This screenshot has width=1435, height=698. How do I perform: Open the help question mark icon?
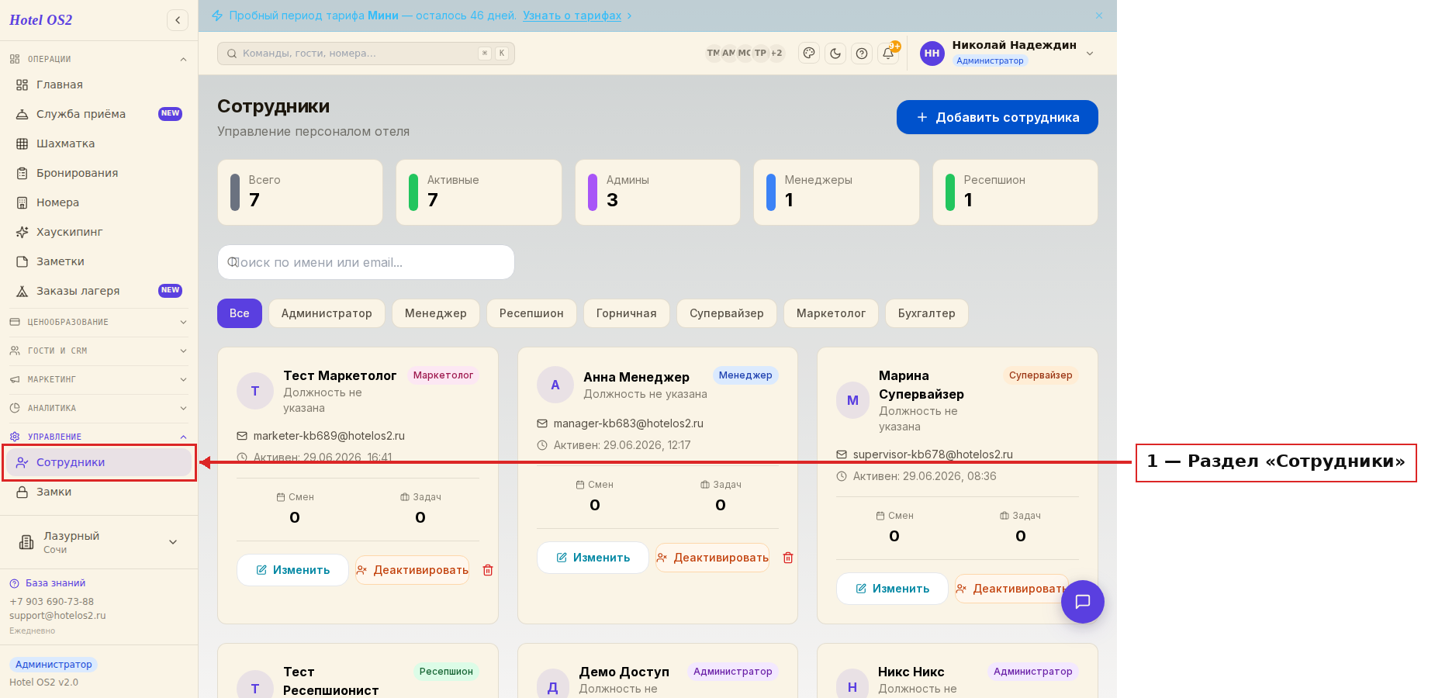tap(862, 54)
